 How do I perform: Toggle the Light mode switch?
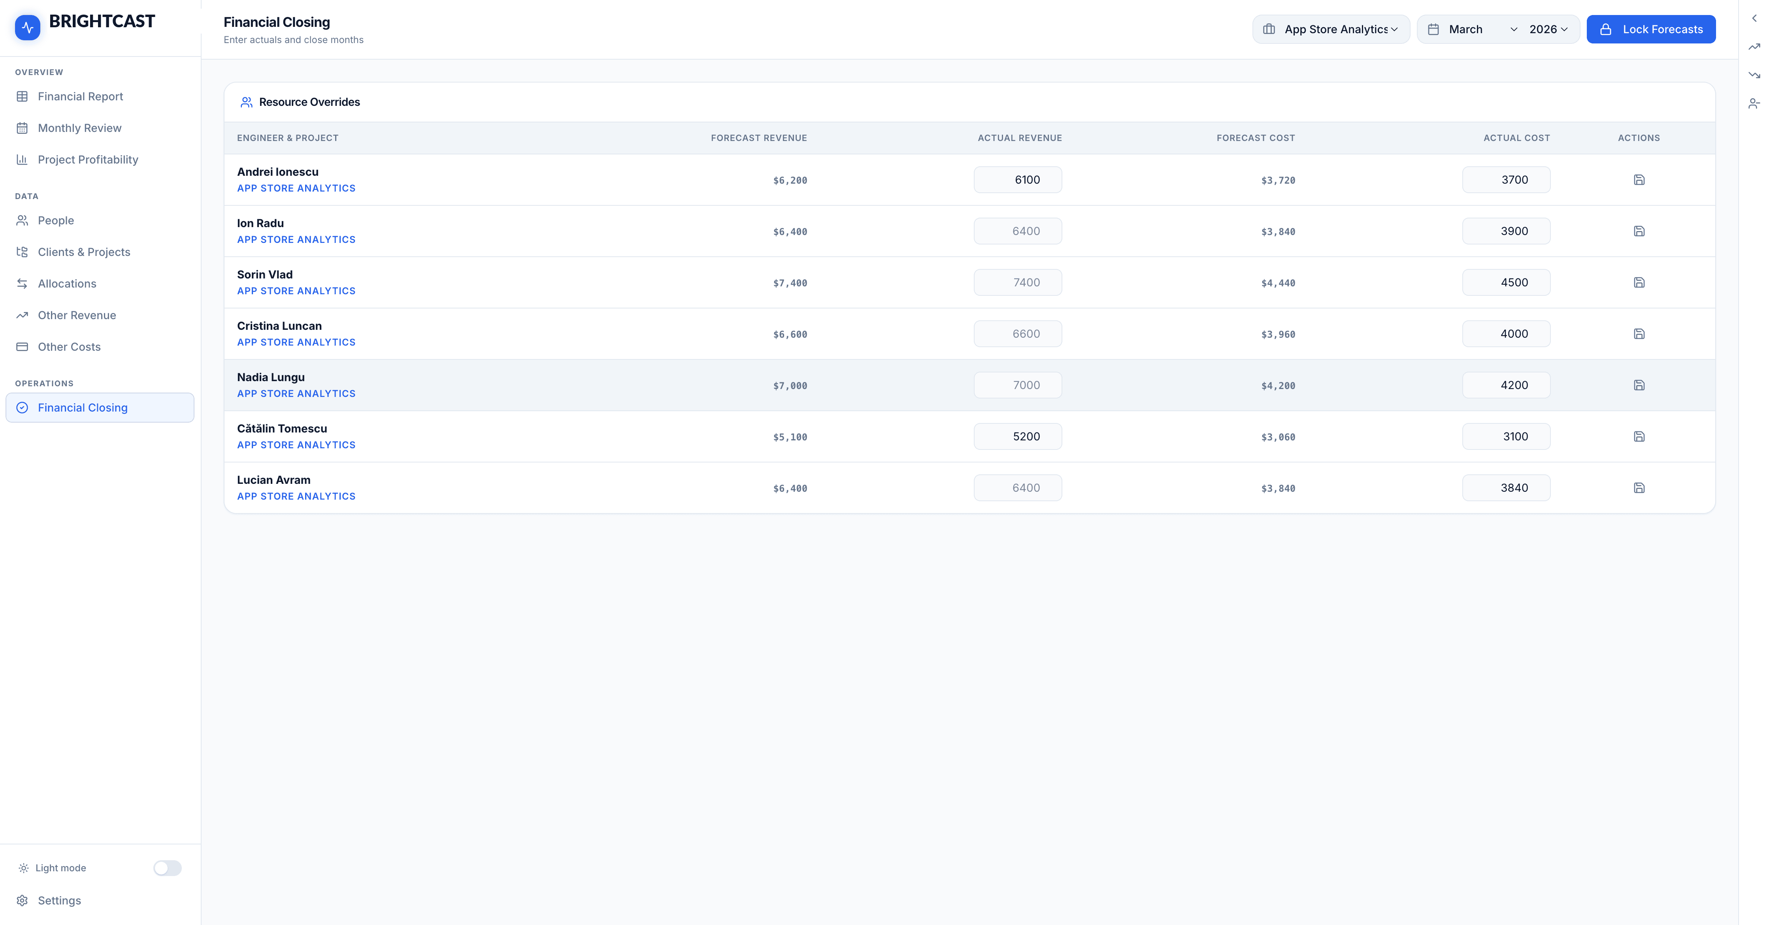(167, 868)
